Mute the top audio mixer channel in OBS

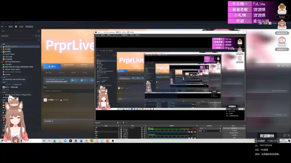tap(192, 132)
